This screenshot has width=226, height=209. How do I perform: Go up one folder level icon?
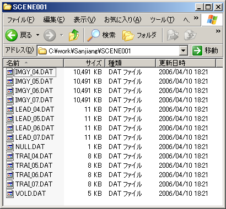(x=74, y=35)
